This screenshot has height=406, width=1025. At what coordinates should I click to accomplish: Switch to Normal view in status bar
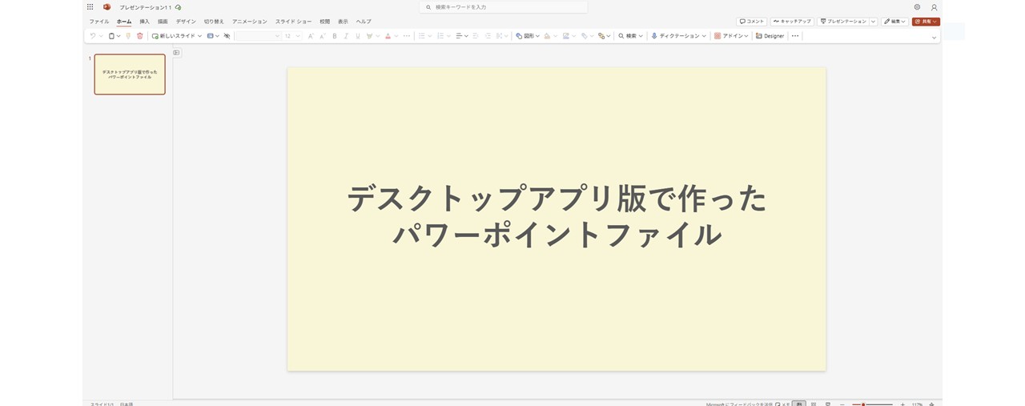(798, 404)
